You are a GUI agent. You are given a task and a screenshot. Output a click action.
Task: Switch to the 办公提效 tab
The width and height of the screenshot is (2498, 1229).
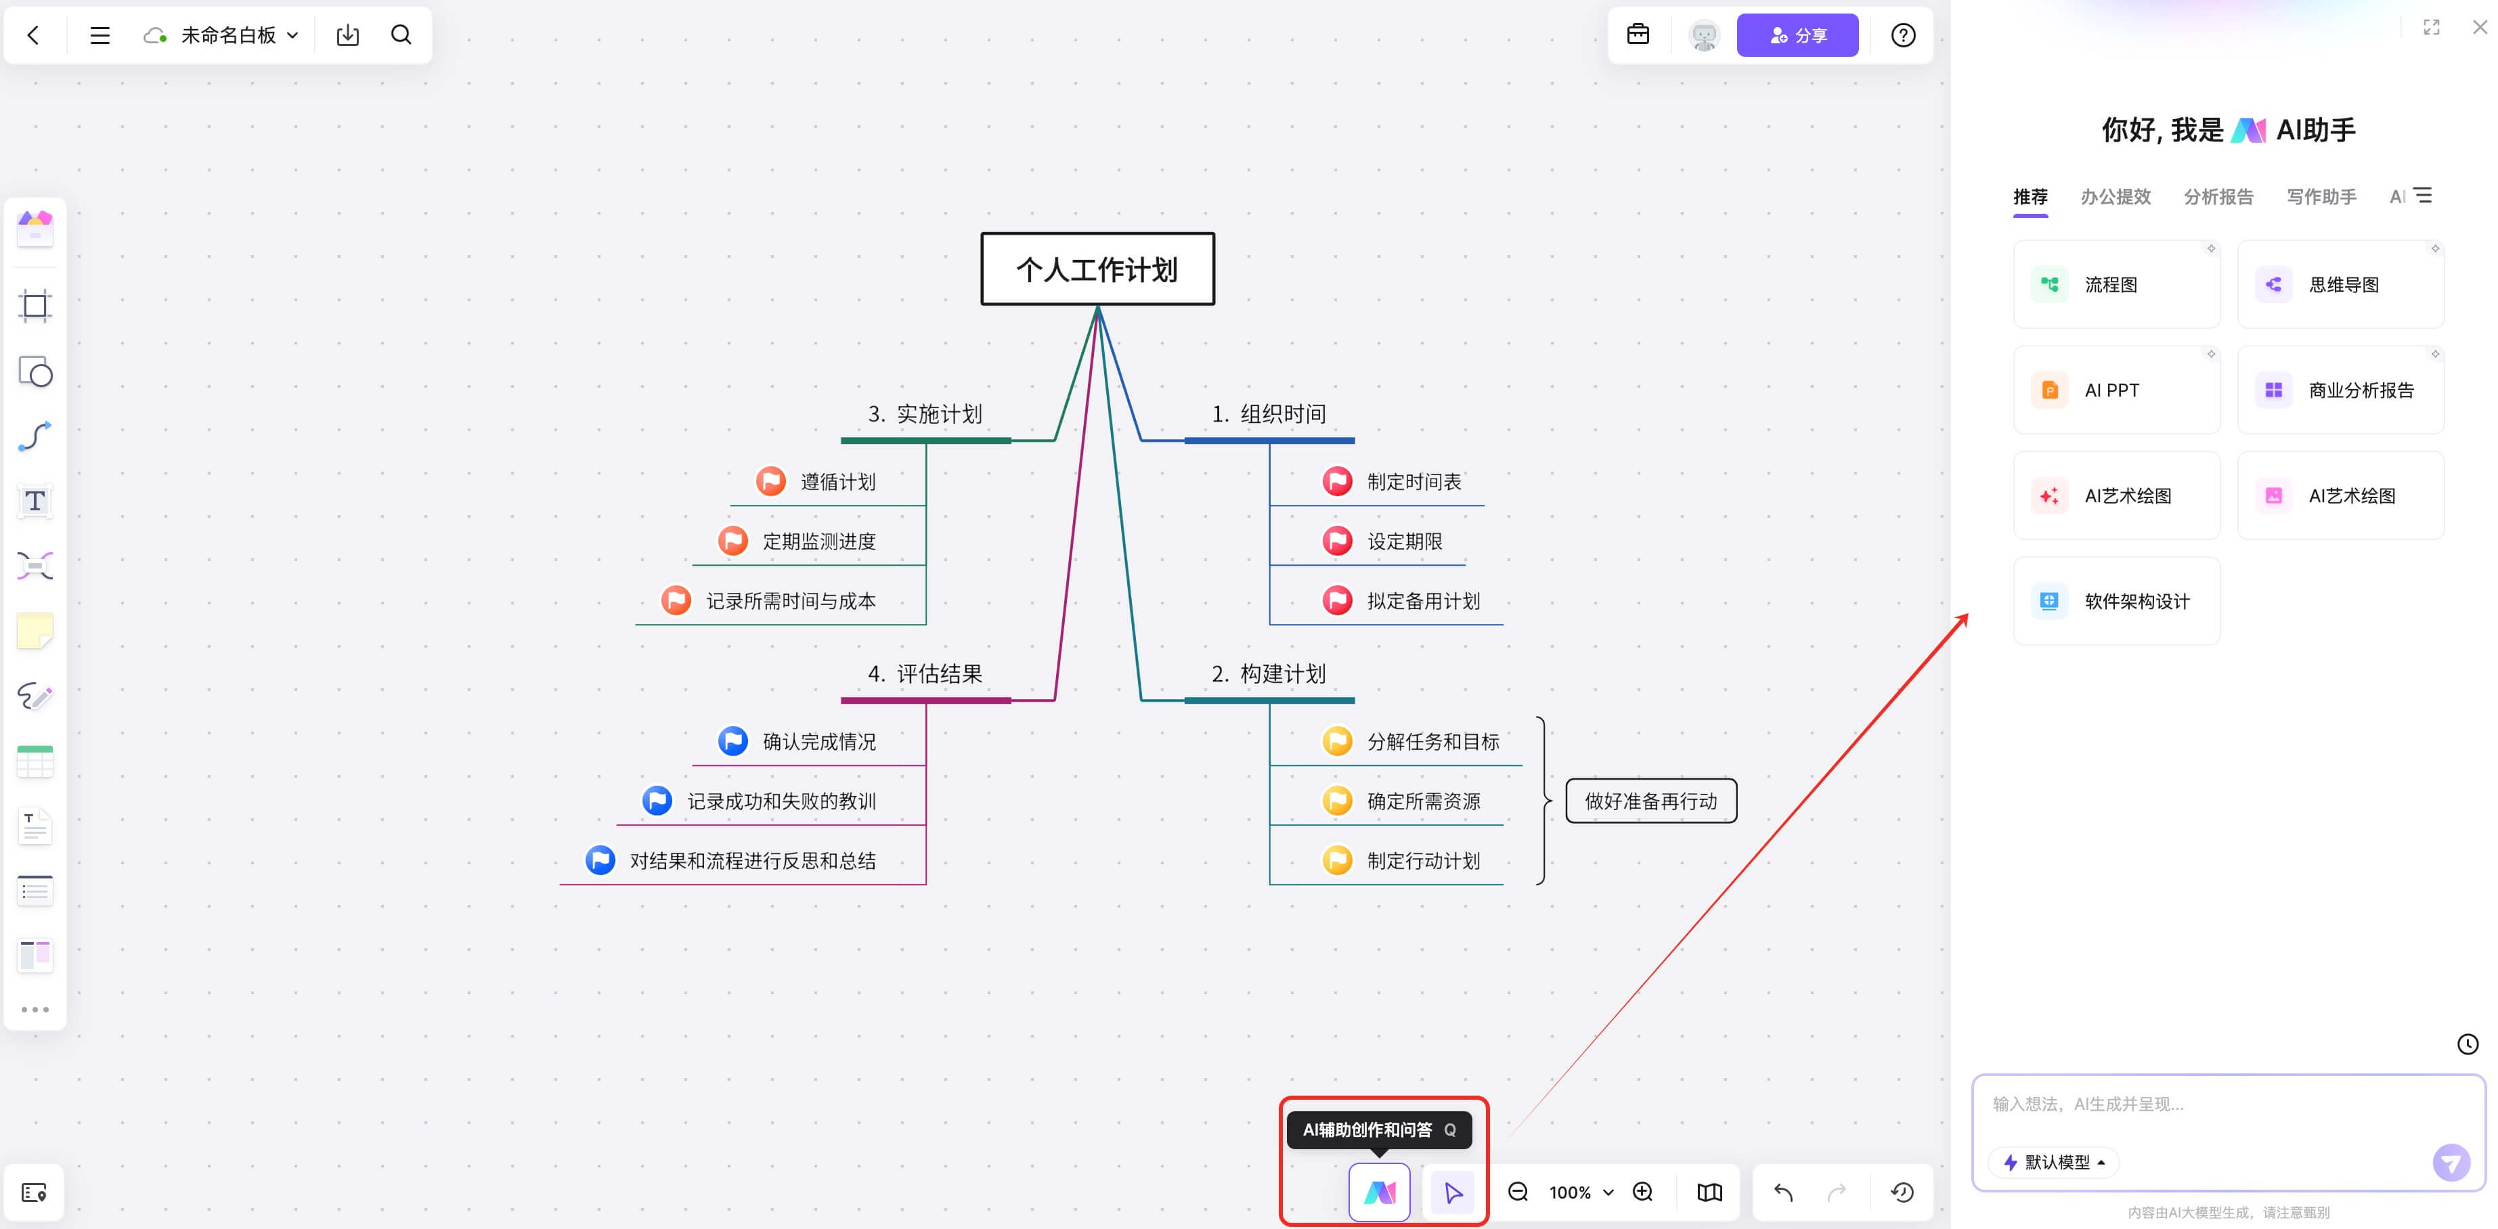2115,197
